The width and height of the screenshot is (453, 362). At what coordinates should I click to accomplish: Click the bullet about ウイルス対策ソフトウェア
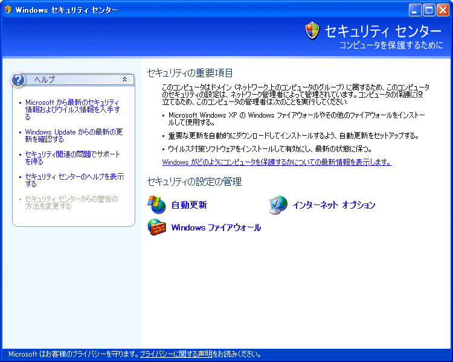click(270, 149)
